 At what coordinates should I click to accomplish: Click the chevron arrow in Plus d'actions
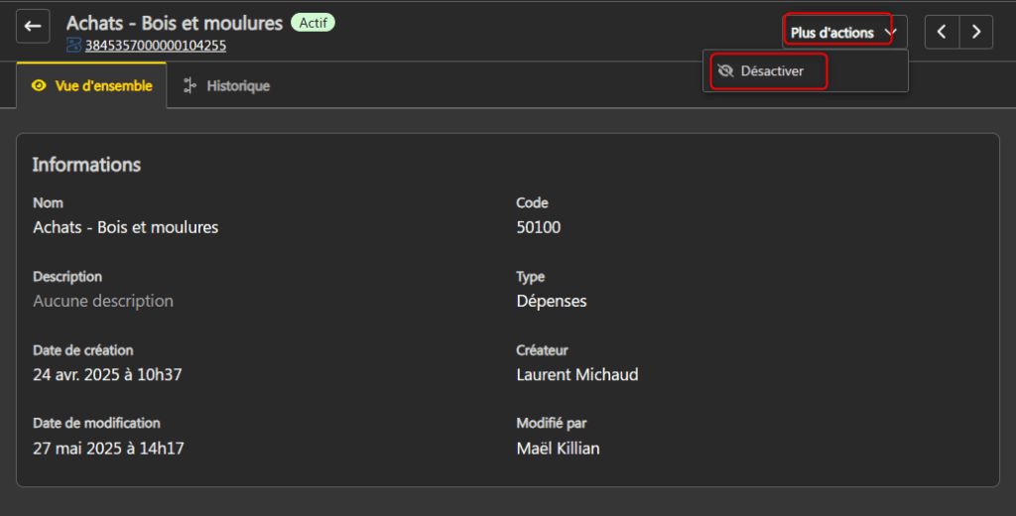click(x=890, y=33)
